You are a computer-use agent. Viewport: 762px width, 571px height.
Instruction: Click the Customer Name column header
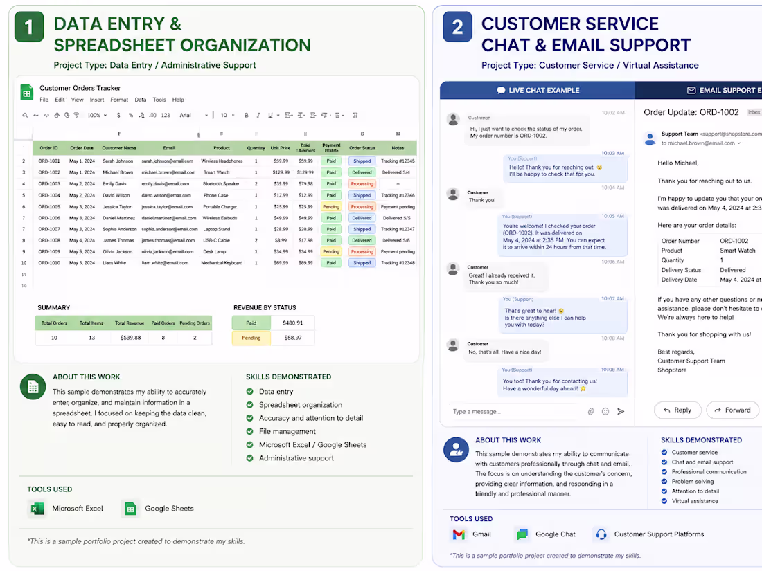tap(119, 148)
